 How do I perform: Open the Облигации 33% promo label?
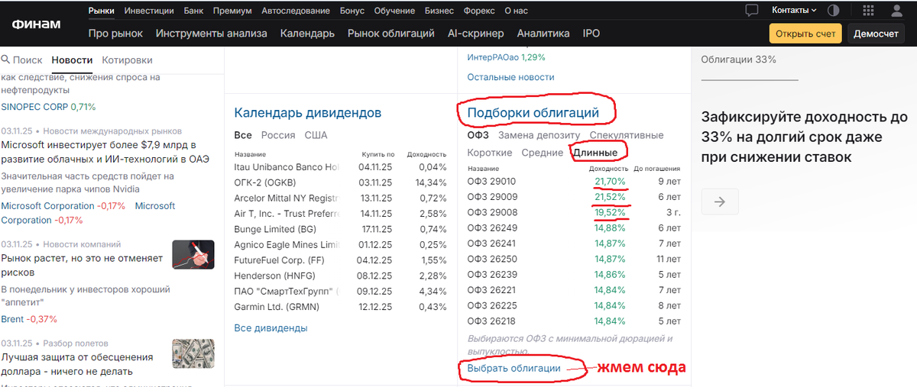pyautogui.click(x=738, y=60)
